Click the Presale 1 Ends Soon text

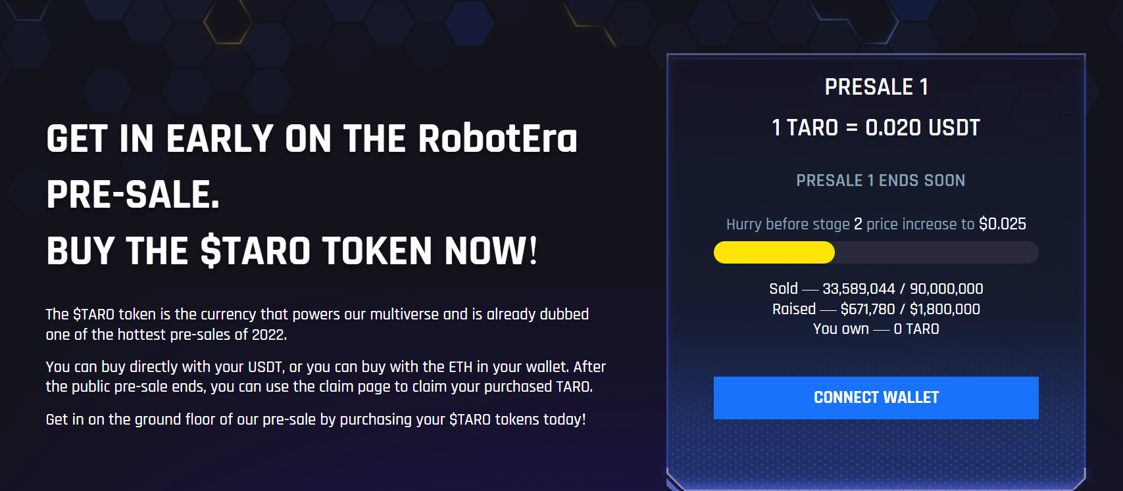pyautogui.click(x=880, y=181)
